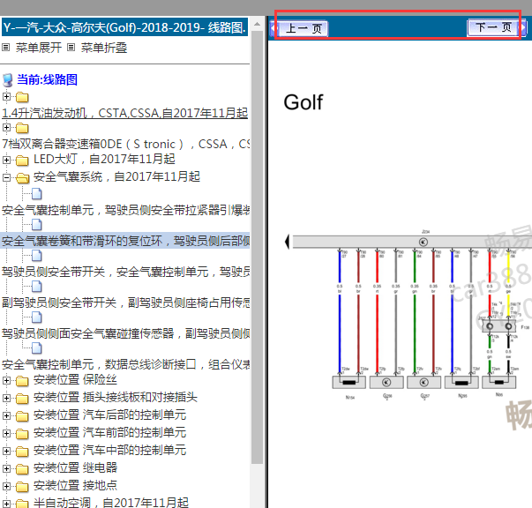This screenshot has height=508, width=532.
Task: Select 安装位置 插头接线板和对接插头 entry
Action: pos(116,397)
